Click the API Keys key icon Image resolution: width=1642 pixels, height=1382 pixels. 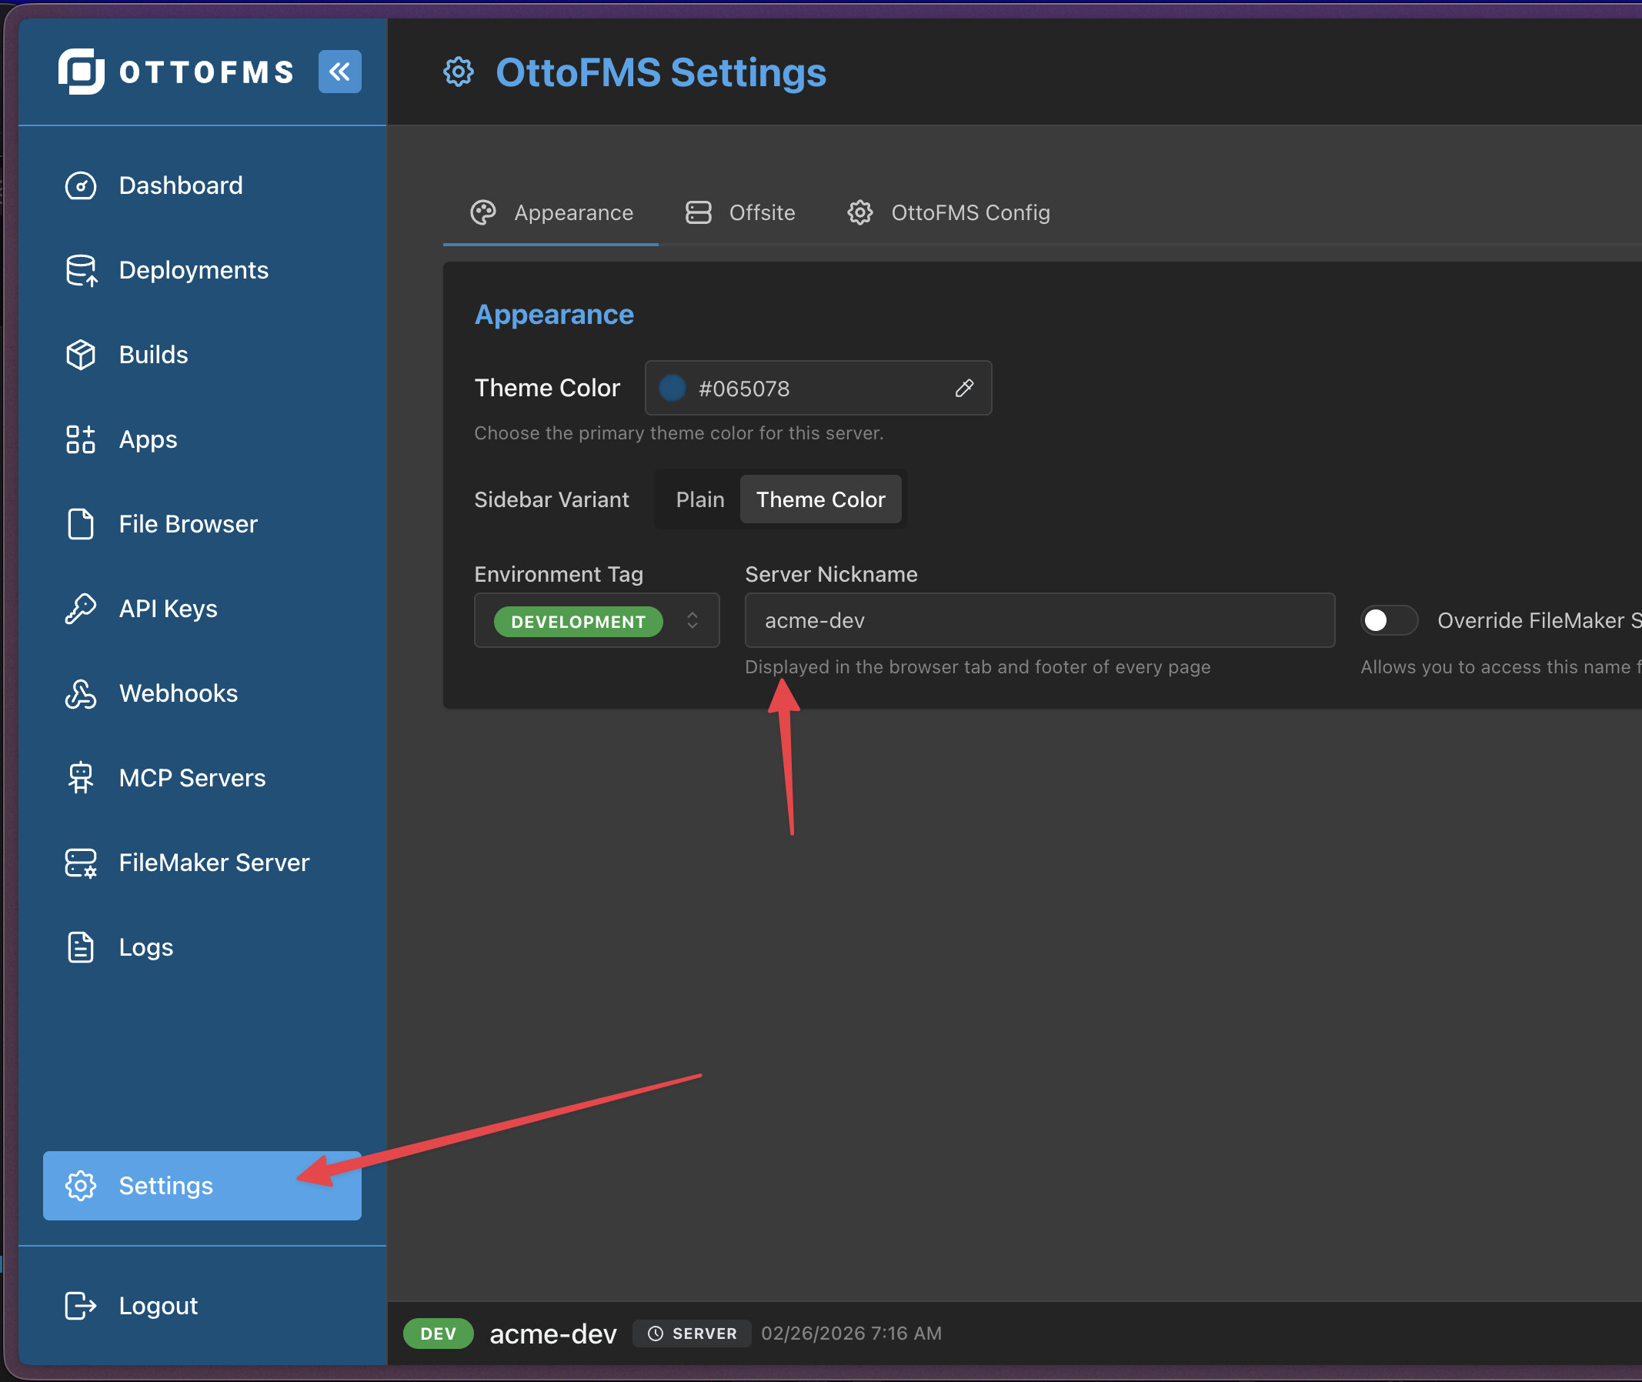[x=81, y=609]
